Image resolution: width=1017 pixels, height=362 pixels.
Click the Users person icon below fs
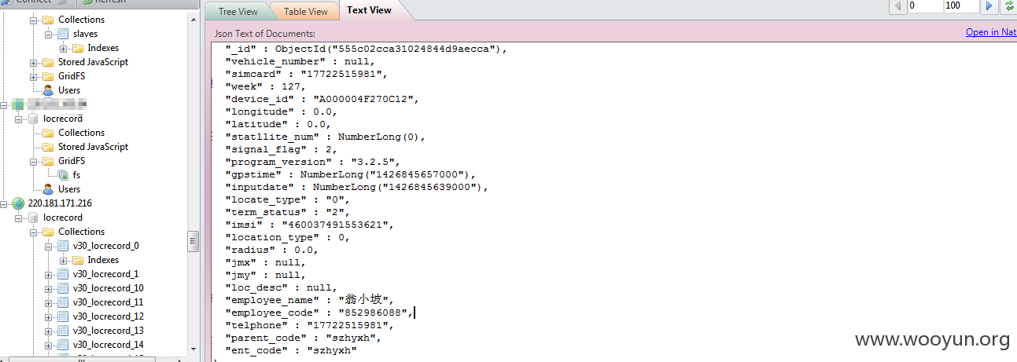[x=49, y=189]
